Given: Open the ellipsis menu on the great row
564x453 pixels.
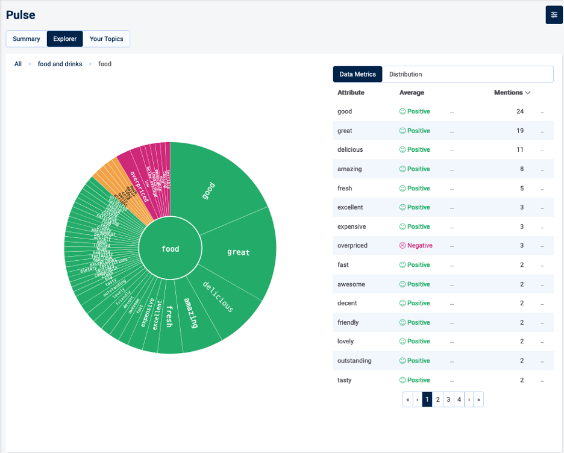Looking at the screenshot, I should [x=542, y=131].
